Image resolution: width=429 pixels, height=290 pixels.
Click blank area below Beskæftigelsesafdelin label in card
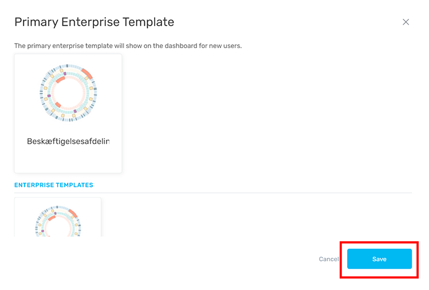(x=68, y=159)
